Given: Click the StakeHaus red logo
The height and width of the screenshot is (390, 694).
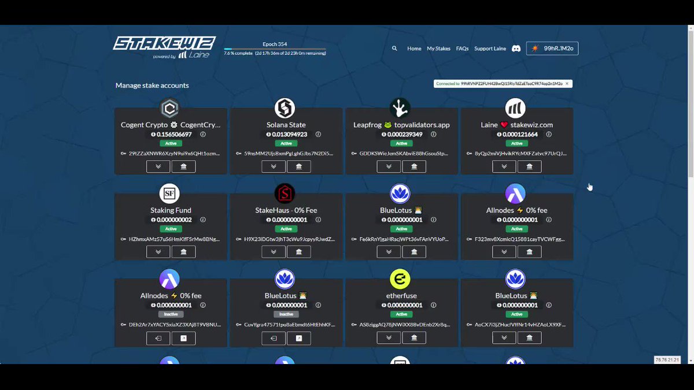Looking at the screenshot, I should [x=285, y=194].
